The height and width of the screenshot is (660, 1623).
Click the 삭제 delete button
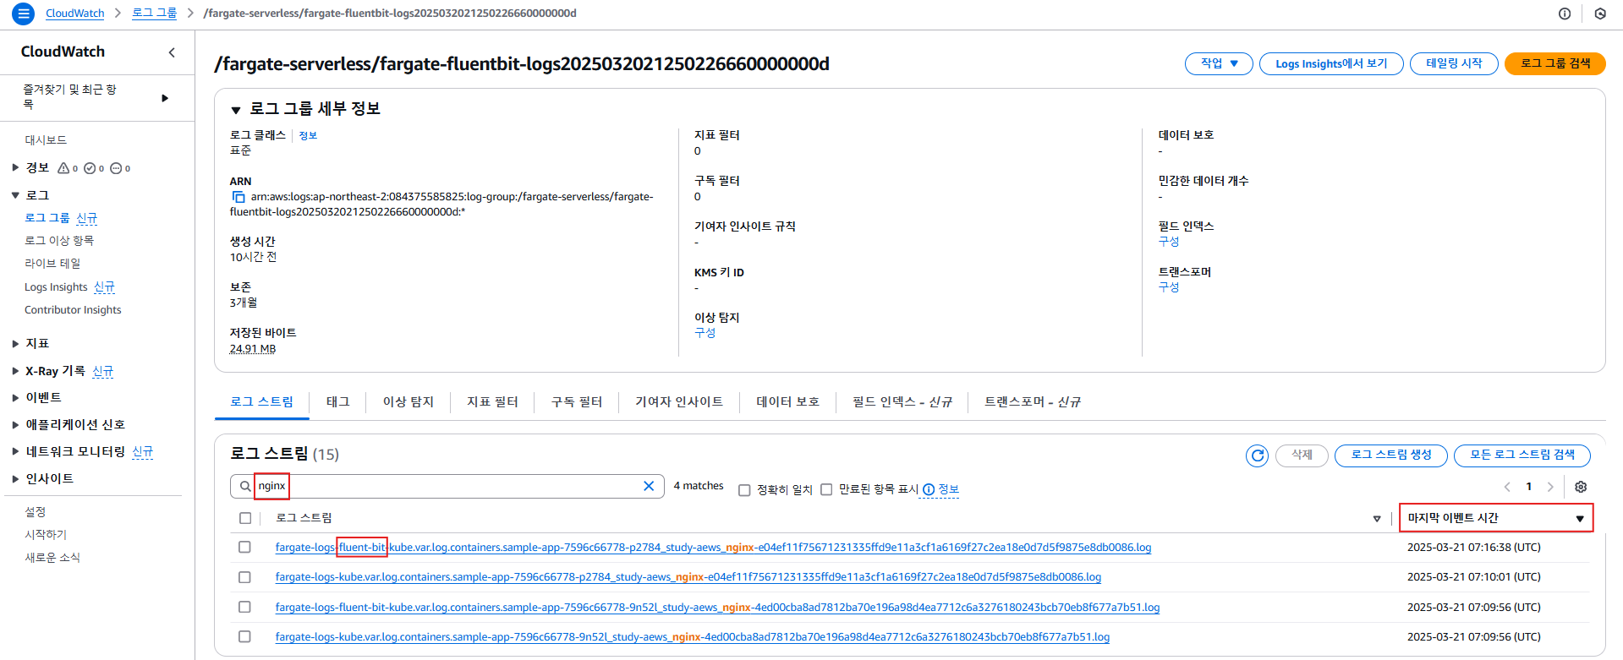coord(1302,455)
